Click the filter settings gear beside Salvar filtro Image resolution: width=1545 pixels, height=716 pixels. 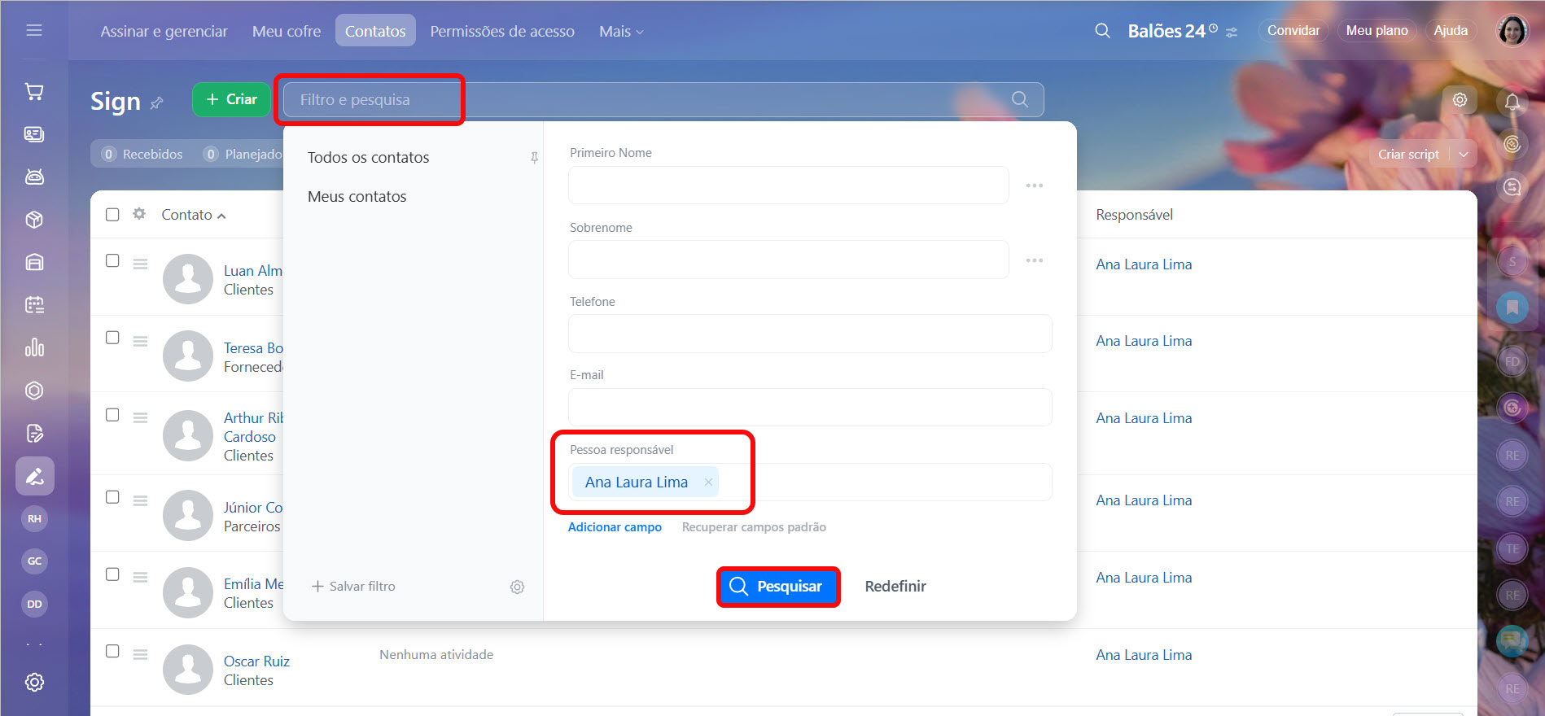517,587
